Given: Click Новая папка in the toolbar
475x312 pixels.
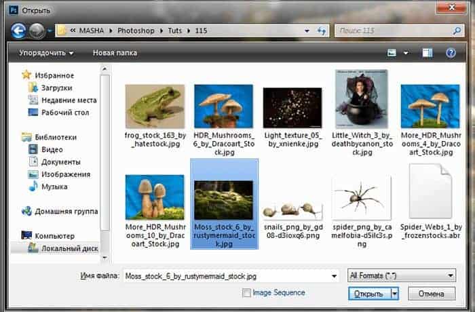Looking at the screenshot, I should click(x=115, y=52).
